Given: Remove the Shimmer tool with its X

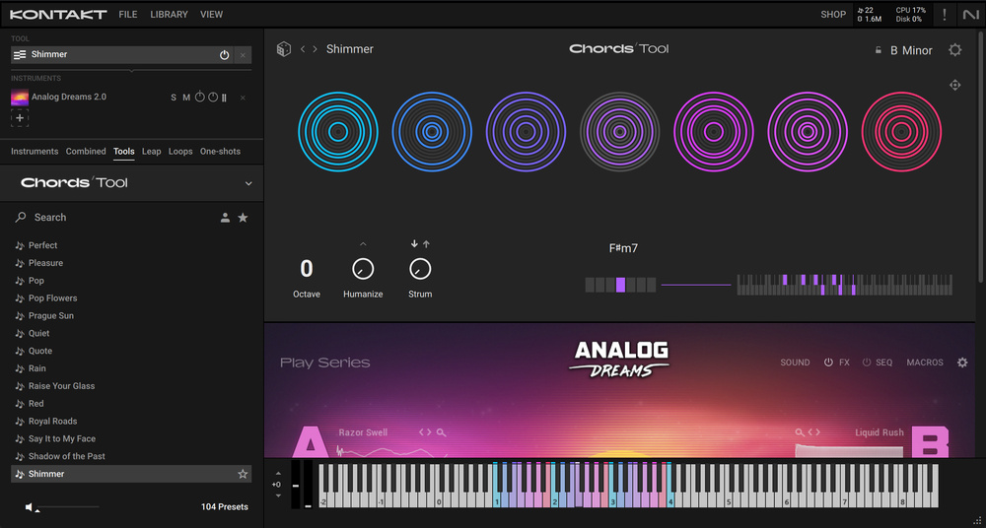Looking at the screenshot, I should coord(243,55).
